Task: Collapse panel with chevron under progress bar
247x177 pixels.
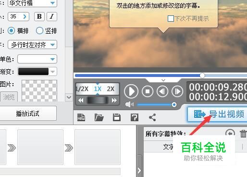Action: (163, 80)
